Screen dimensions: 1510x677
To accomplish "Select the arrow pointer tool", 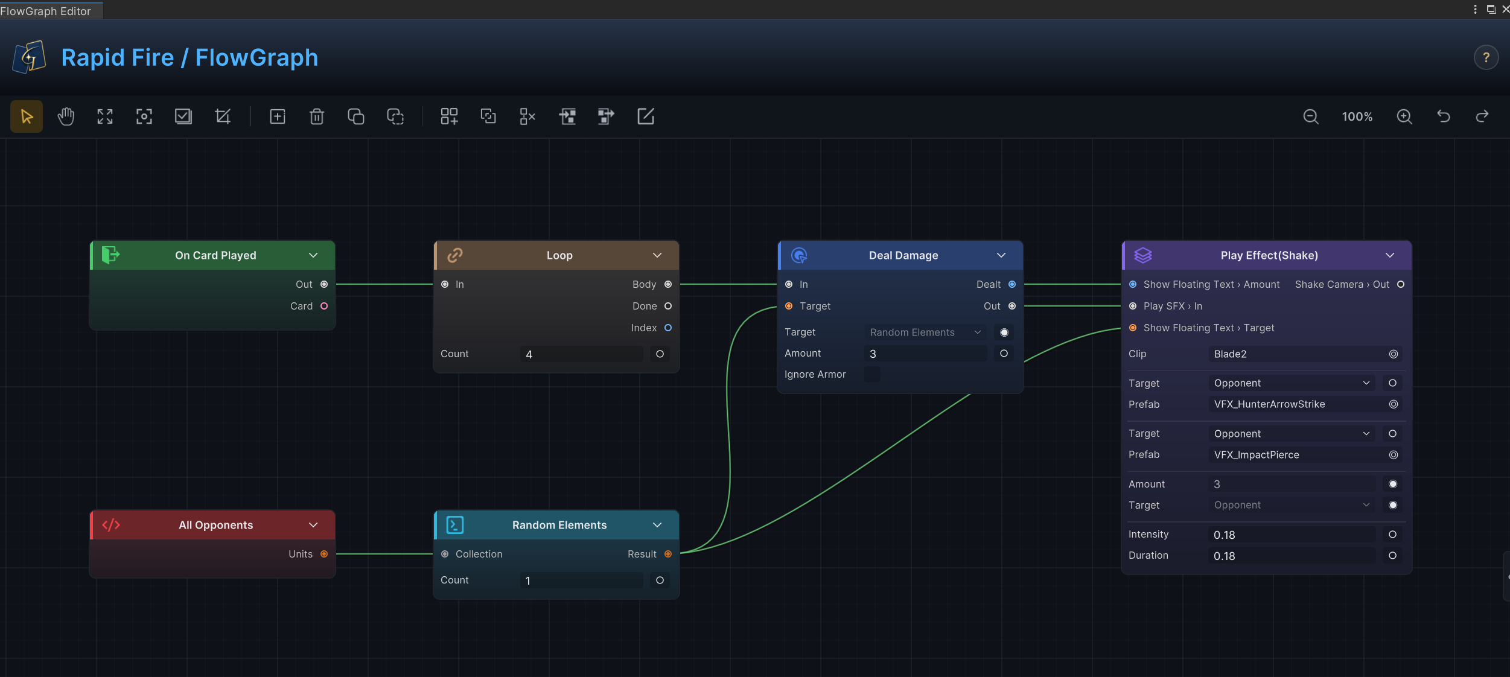I will [27, 116].
